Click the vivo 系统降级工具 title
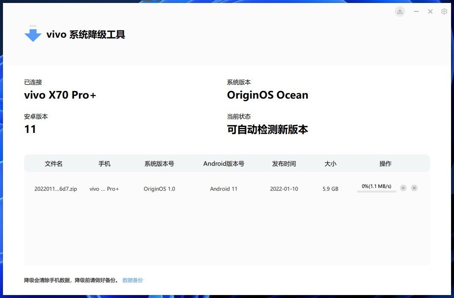The image size is (454, 298). coord(86,34)
